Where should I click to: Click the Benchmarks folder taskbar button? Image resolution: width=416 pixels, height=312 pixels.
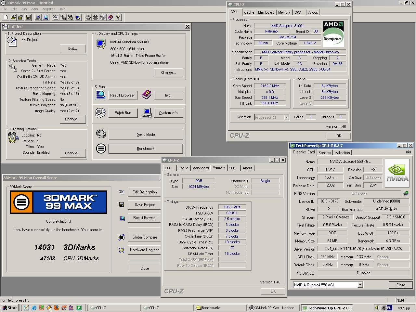tap(220, 308)
